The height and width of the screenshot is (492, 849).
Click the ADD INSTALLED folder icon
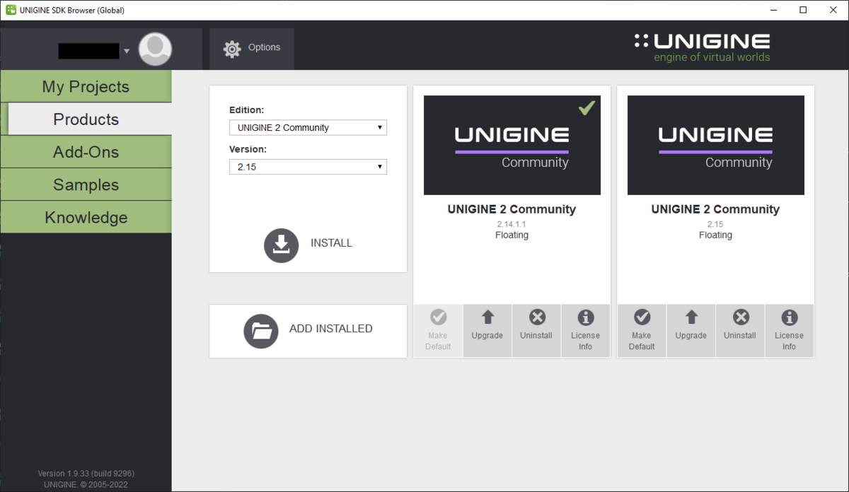coord(261,331)
